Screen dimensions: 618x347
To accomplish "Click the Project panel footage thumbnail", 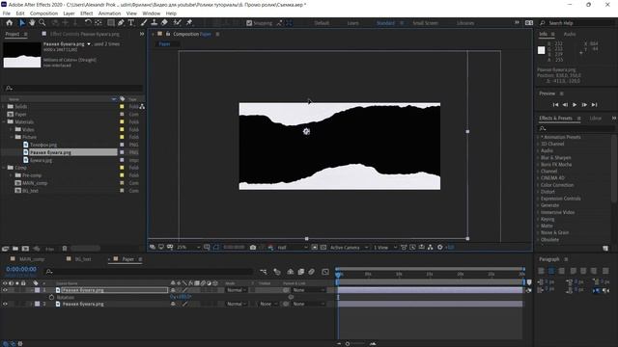I will click(22, 55).
